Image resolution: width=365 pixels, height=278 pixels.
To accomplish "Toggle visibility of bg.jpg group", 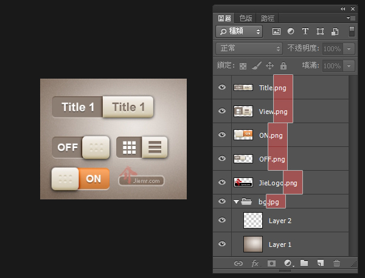I will click(222, 201).
